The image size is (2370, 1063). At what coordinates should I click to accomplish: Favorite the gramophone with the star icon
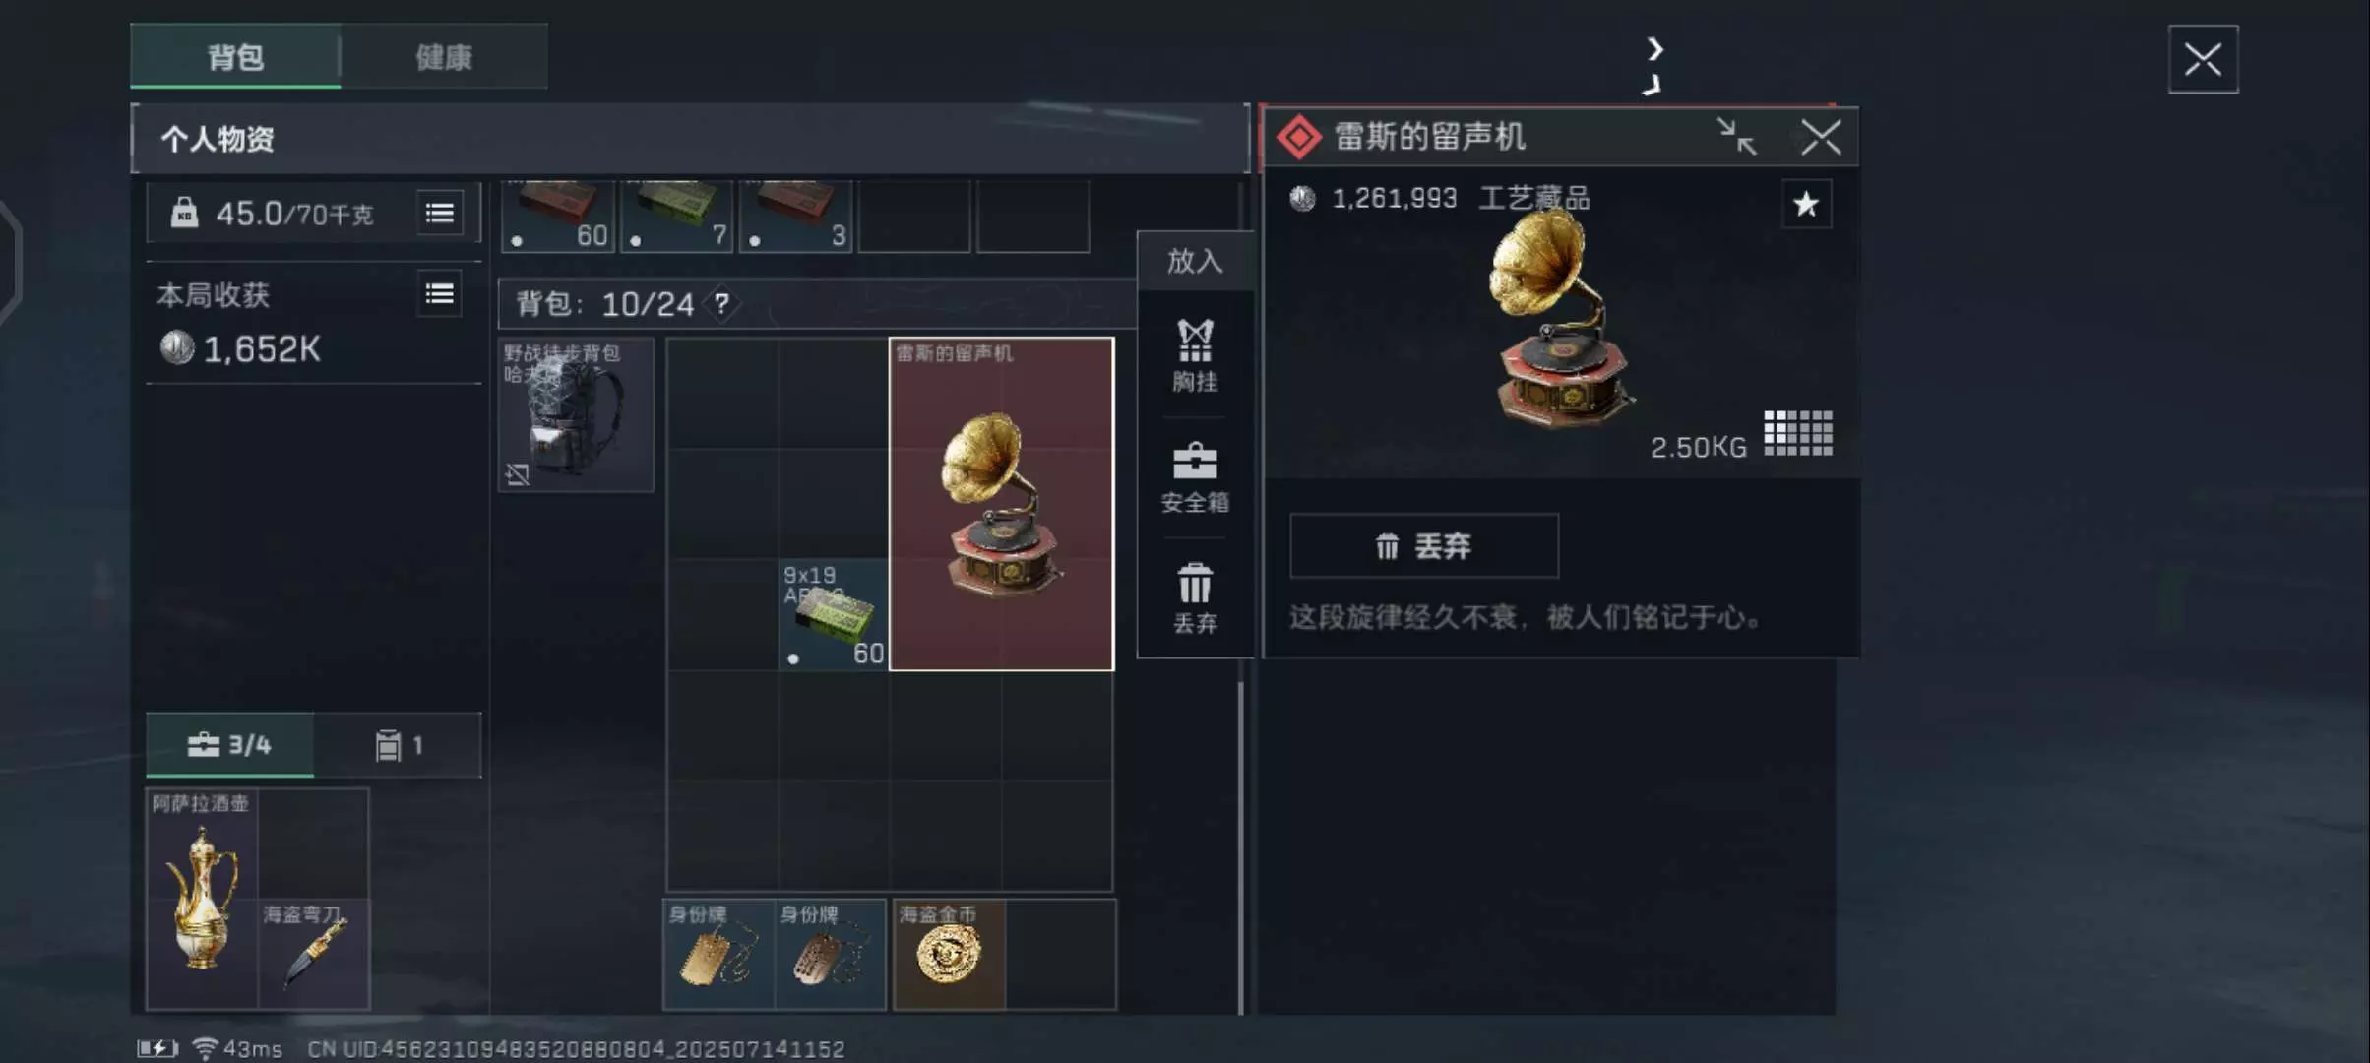1806,205
